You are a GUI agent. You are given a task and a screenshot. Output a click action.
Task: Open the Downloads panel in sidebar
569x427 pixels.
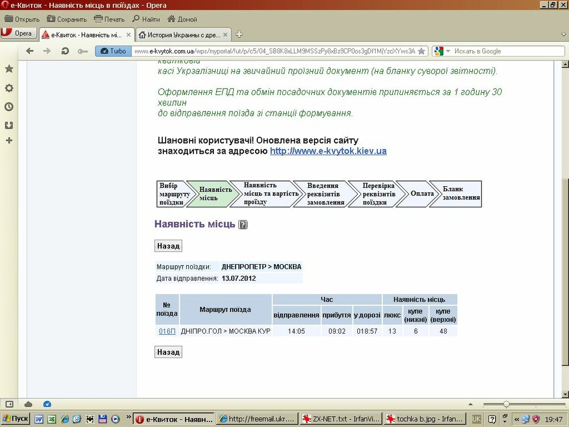9,125
